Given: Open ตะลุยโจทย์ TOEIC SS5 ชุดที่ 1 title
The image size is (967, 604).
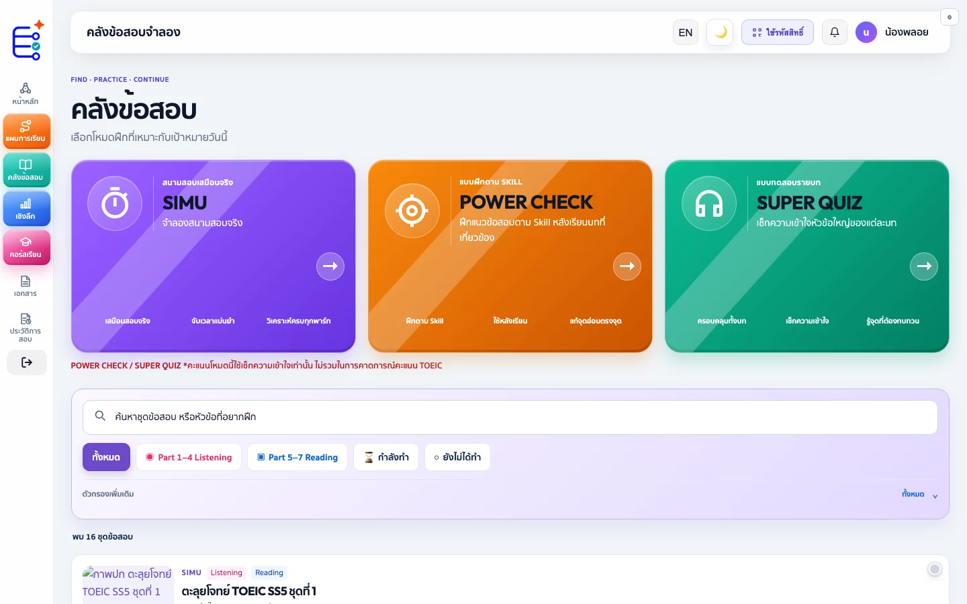Looking at the screenshot, I should (249, 591).
